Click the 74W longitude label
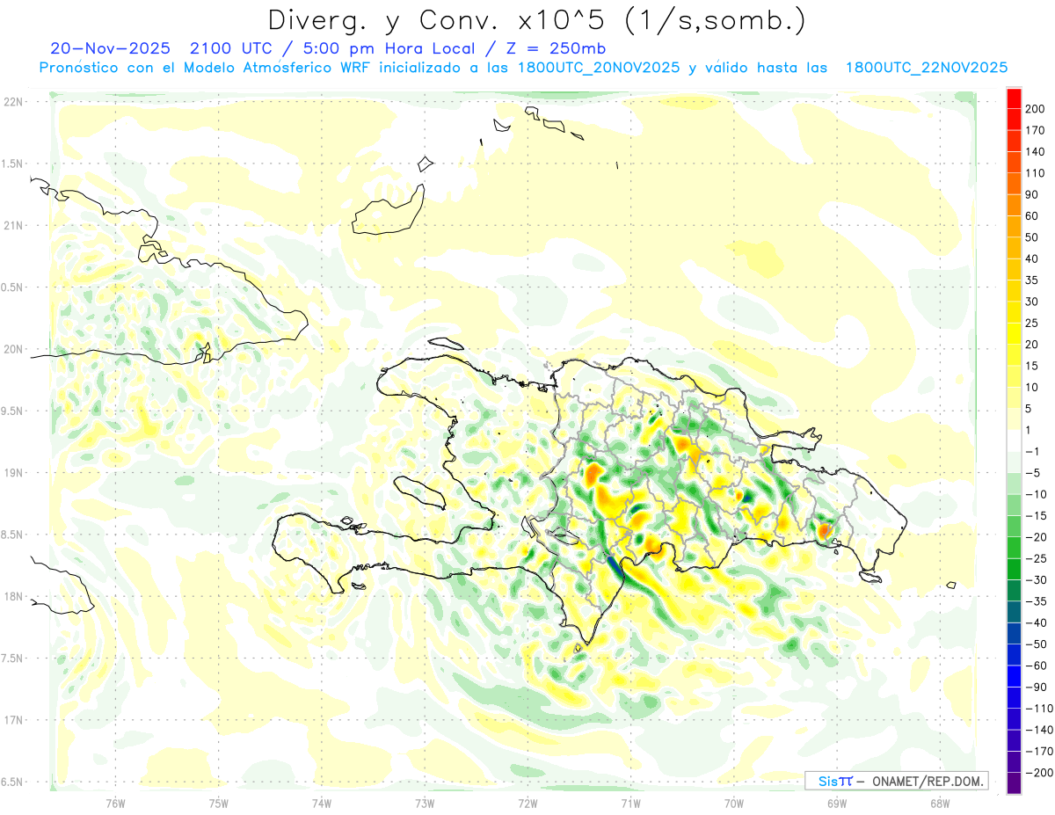Image resolution: width=1055 pixels, height=815 pixels. click(322, 804)
